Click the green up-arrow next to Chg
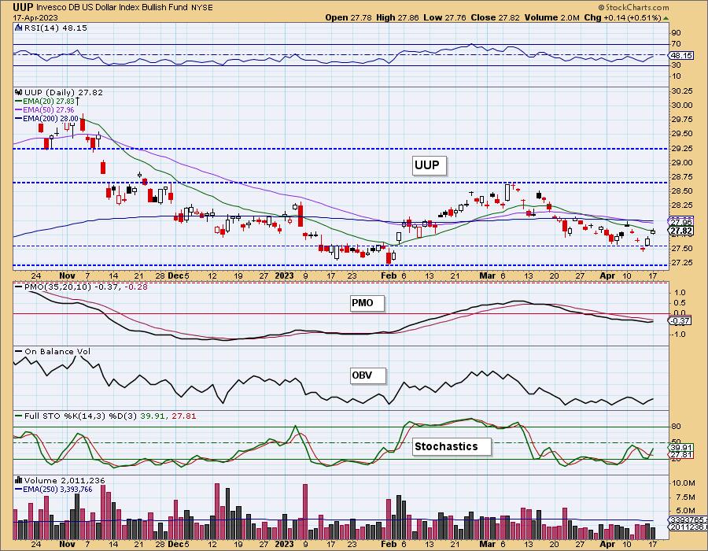The width and height of the screenshot is (708, 551). (666, 18)
